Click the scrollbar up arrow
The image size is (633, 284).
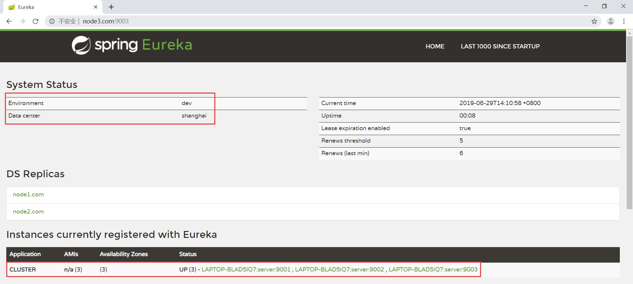629,33
